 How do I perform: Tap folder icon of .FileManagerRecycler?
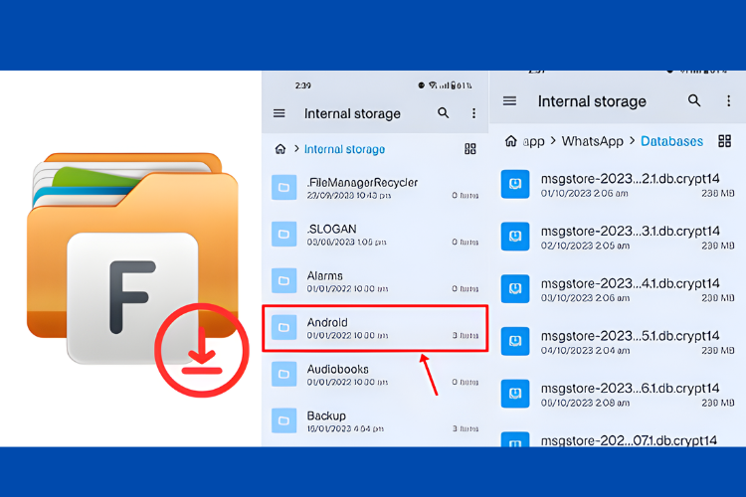284,188
